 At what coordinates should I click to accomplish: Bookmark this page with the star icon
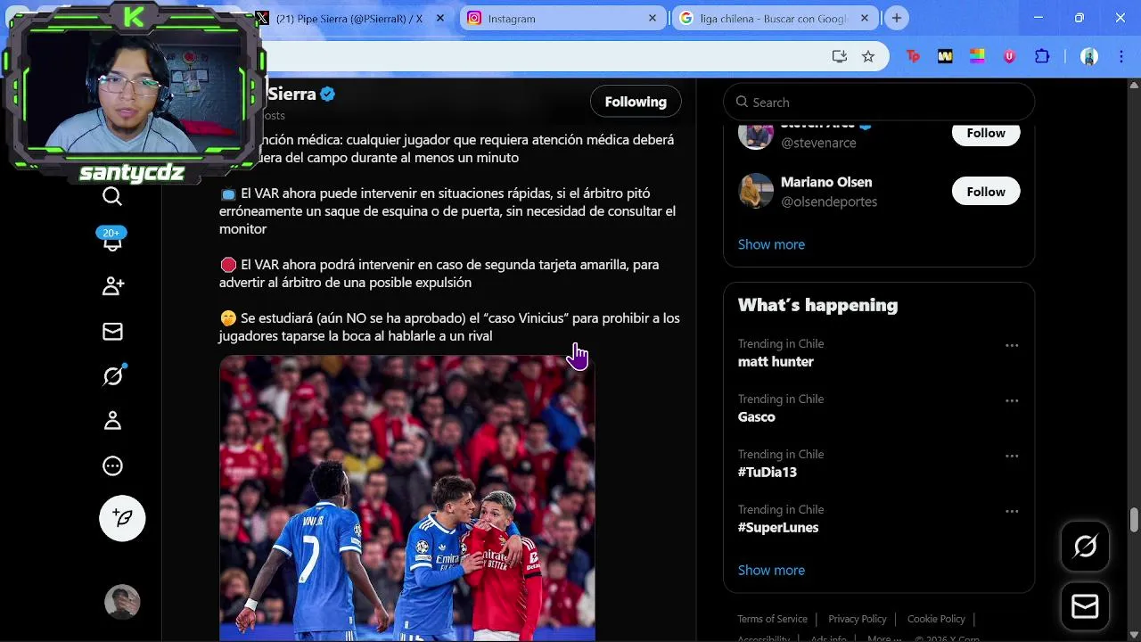click(x=868, y=56)
